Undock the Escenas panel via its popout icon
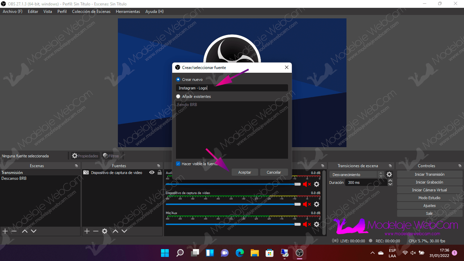464x261 pixels. pos(76,166)
